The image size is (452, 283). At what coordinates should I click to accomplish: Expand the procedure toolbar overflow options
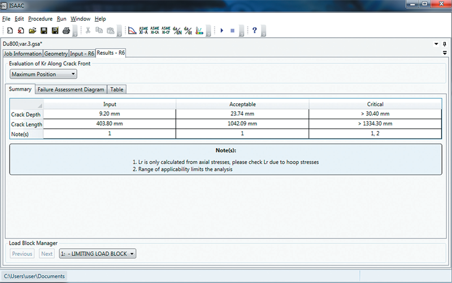click(208, 31)
